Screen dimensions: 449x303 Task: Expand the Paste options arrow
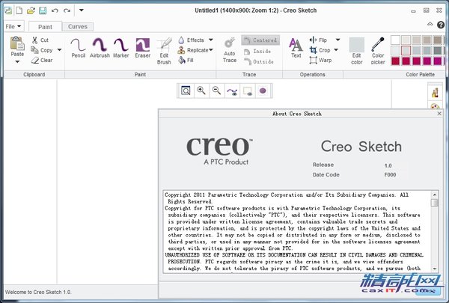pos(17,61)
